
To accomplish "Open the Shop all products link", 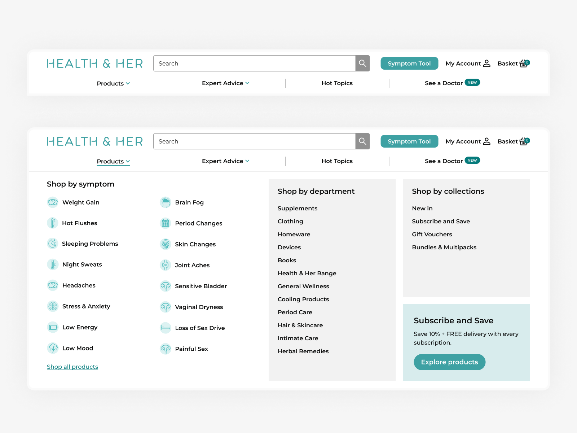I will (x=72, y=367).
